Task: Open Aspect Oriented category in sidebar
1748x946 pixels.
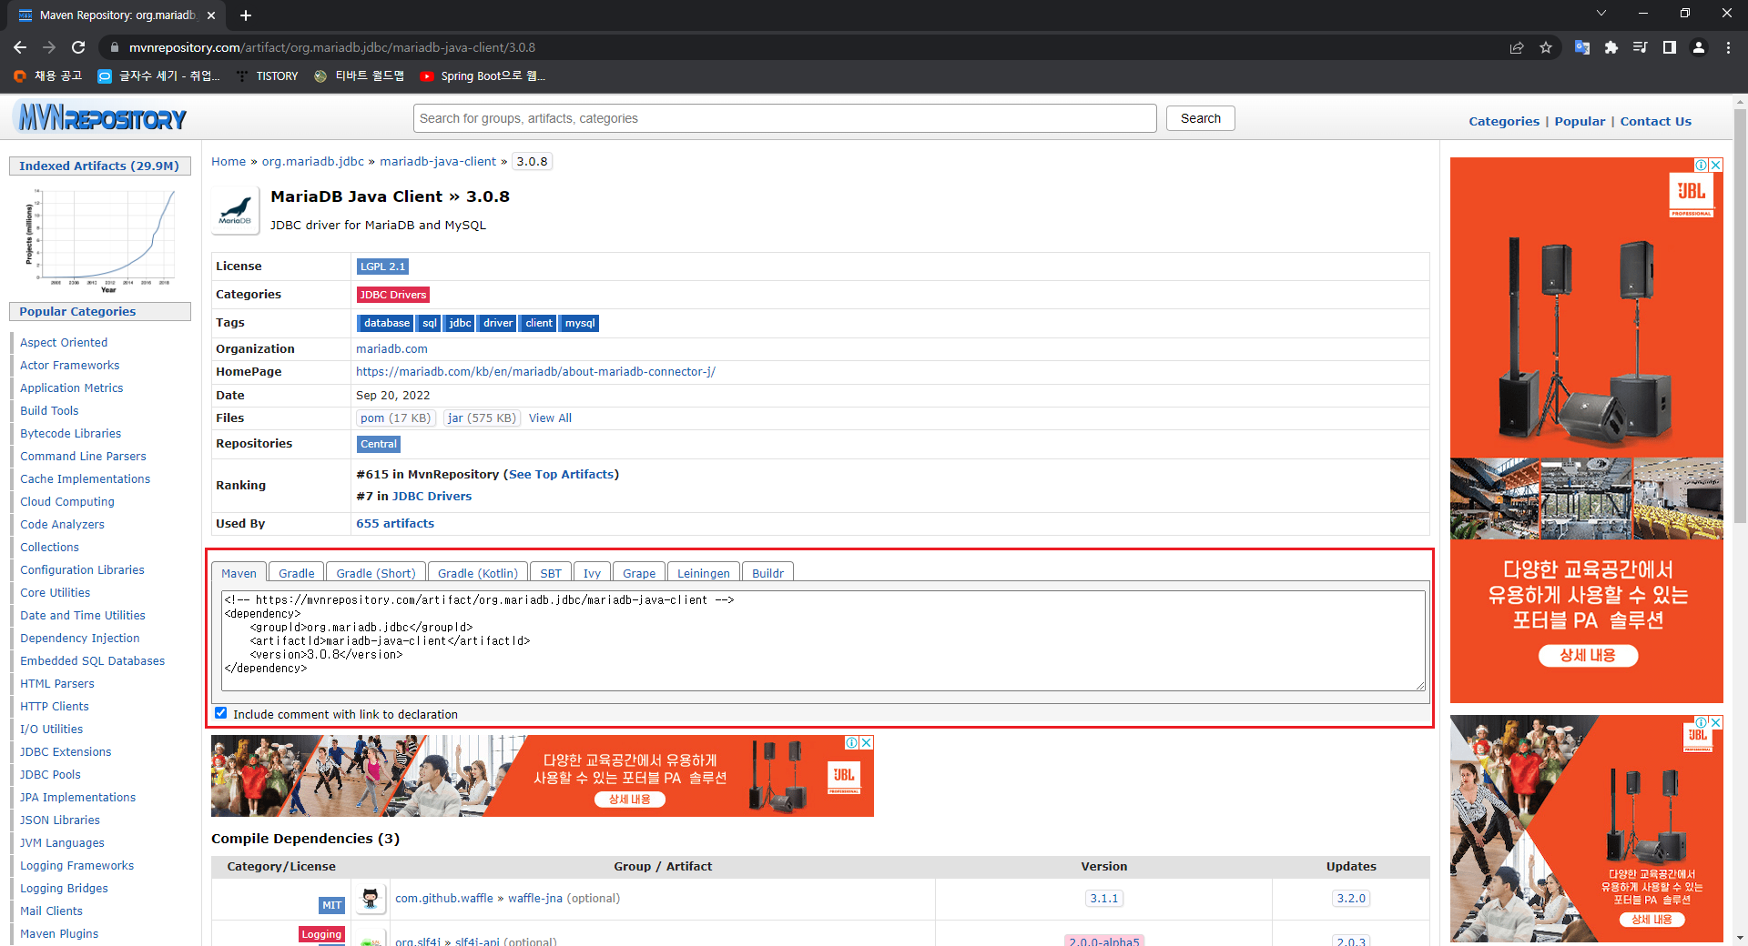Action: 64,343
